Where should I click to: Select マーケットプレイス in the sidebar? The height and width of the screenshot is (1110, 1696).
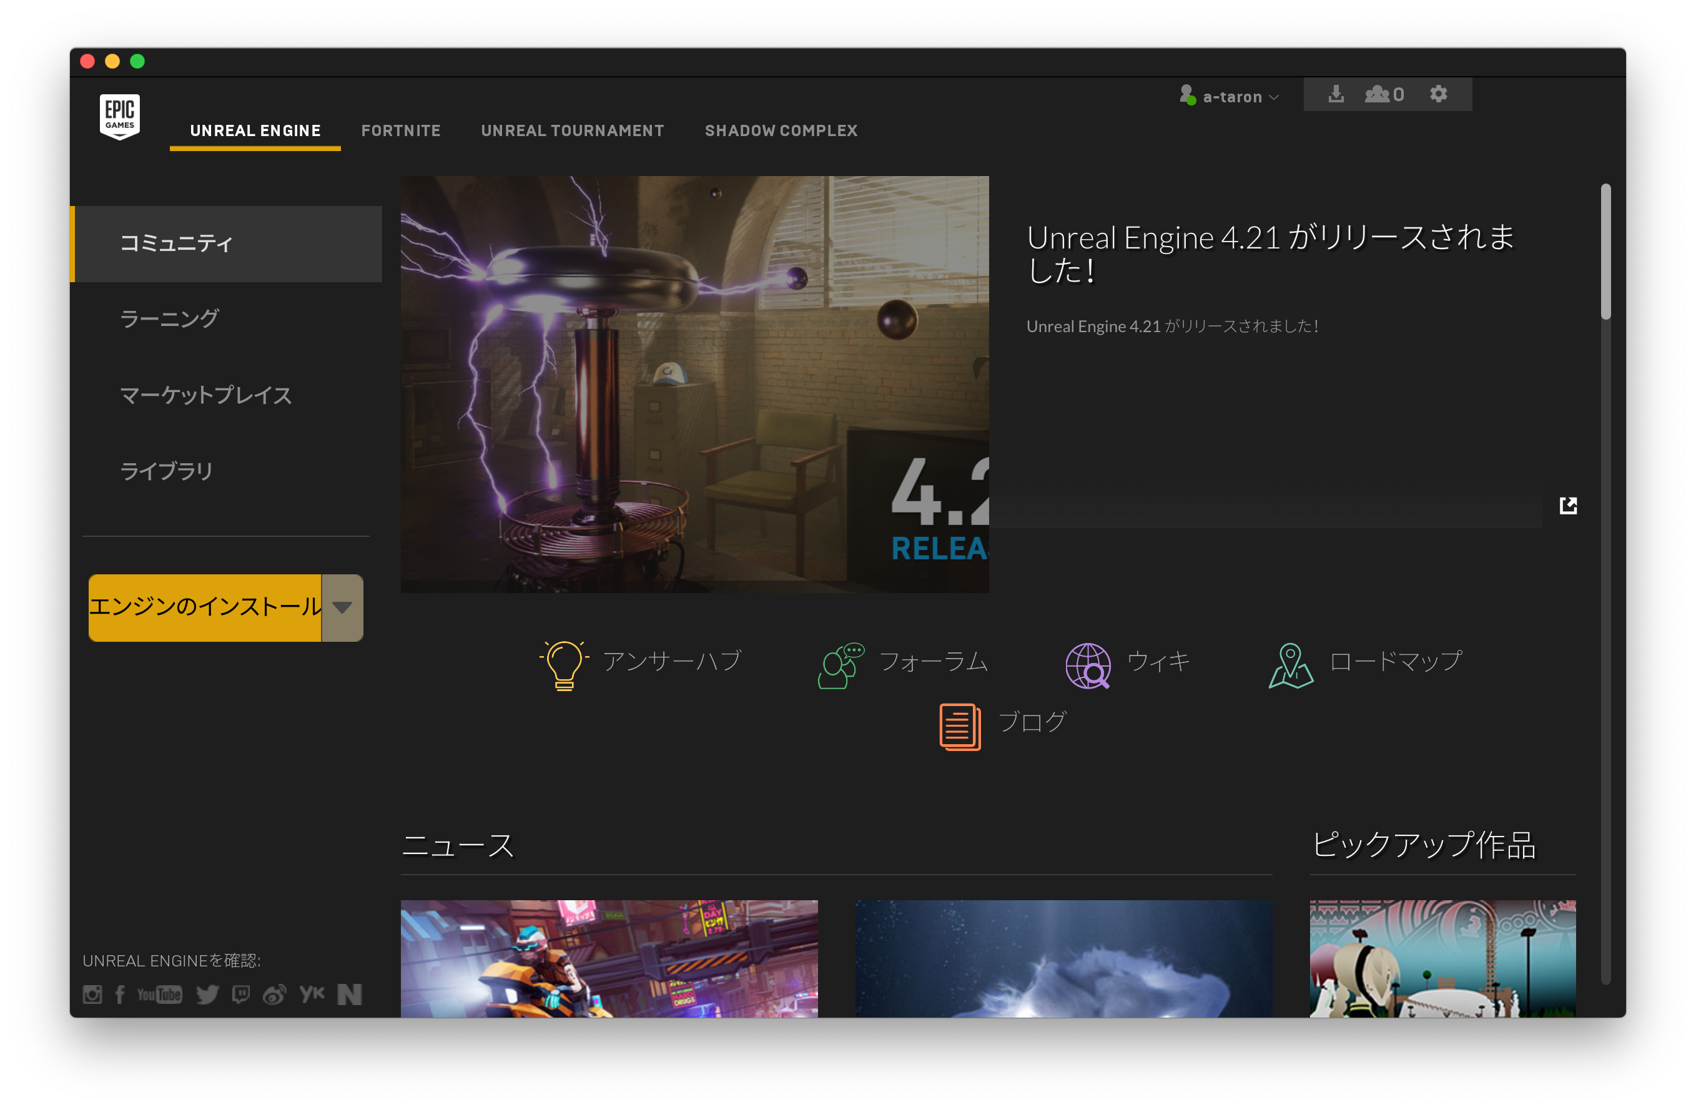(226, 395)
